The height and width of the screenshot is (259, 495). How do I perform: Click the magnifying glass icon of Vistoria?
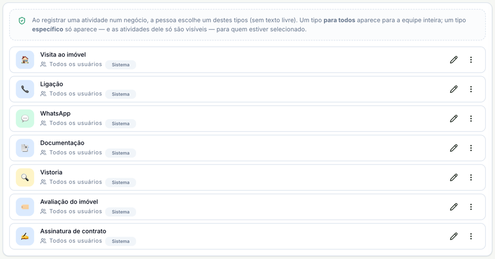(x=25, y=177)
